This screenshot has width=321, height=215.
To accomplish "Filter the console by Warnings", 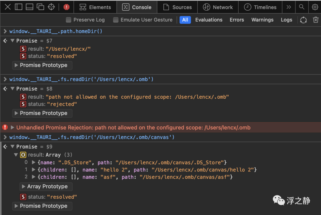I will tap(262, 20).
